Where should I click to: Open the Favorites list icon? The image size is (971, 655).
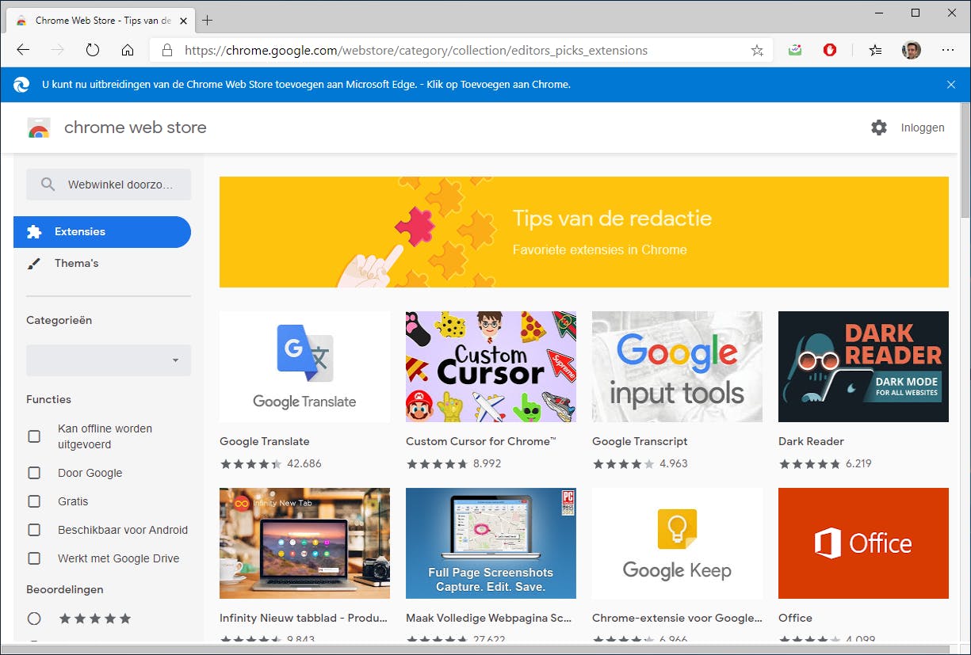(876, 50)
